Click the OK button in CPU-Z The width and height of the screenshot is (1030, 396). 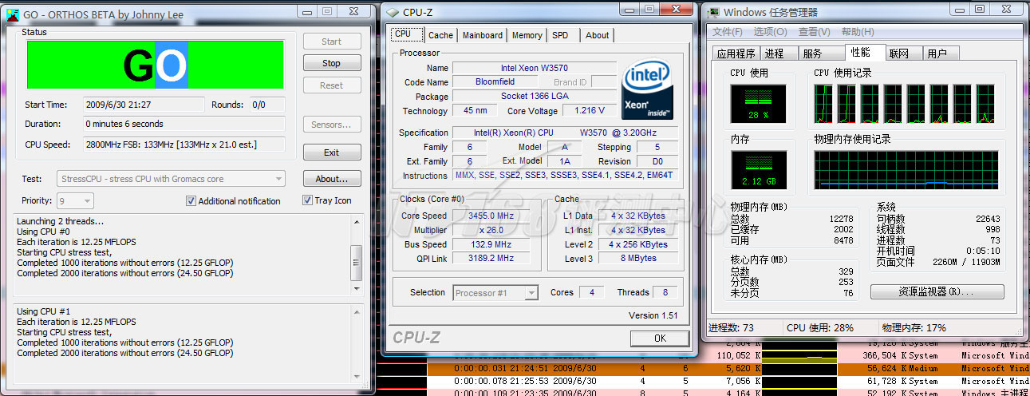click(660, 339)
